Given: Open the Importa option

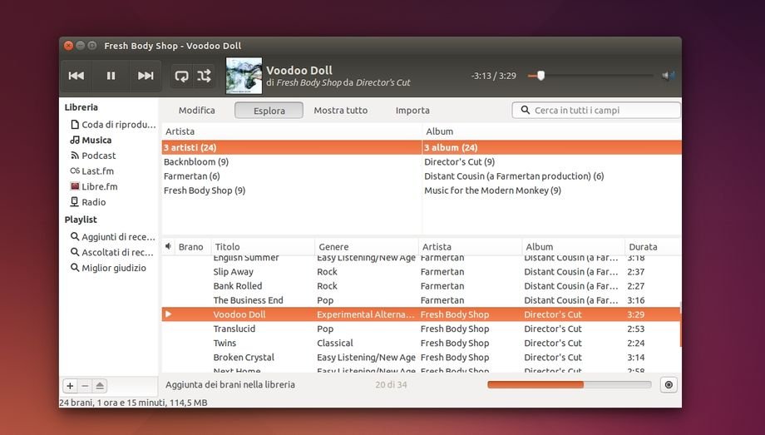Looking at the screenshot, I should click(412, 111).
